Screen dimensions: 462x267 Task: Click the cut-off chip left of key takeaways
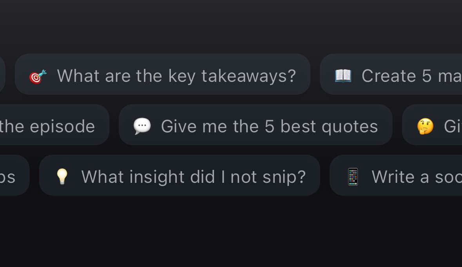2,74
